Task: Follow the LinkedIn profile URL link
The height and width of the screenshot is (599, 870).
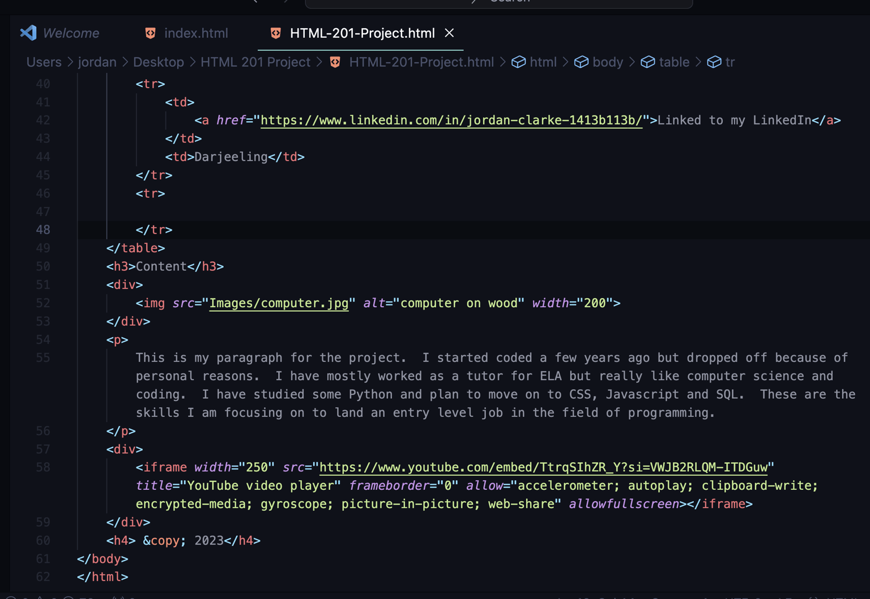Action: [x=451, y=120]
